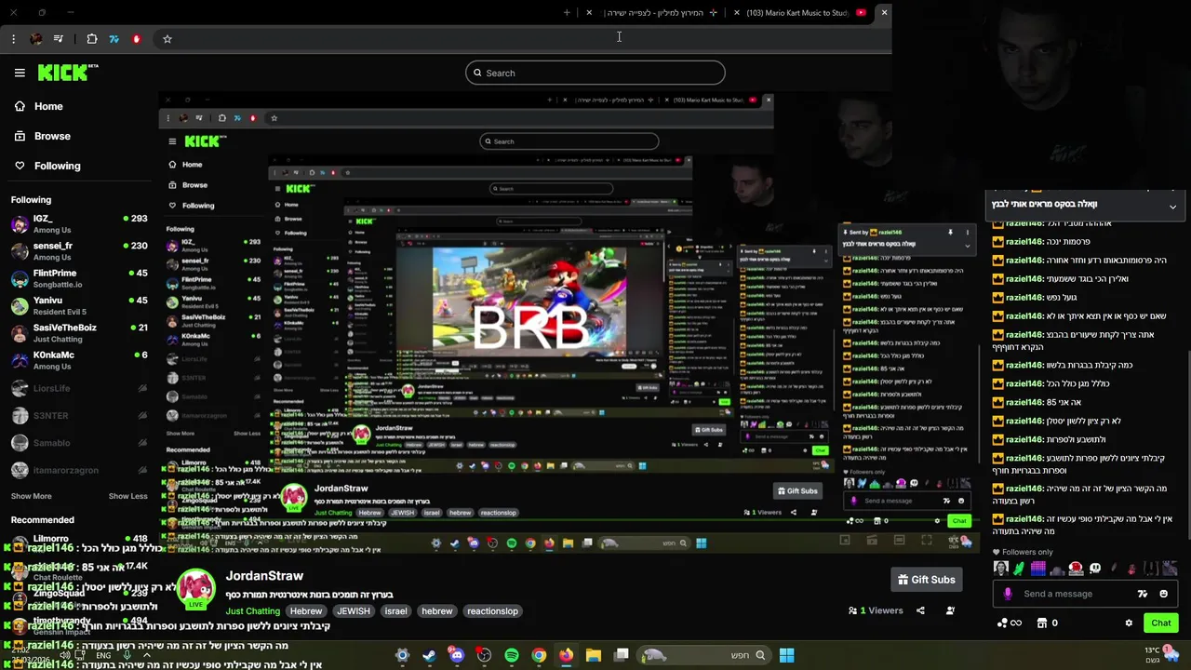Open IGZ_ channel in Following list
1191x670 pixels.
[x=79, y=223]
